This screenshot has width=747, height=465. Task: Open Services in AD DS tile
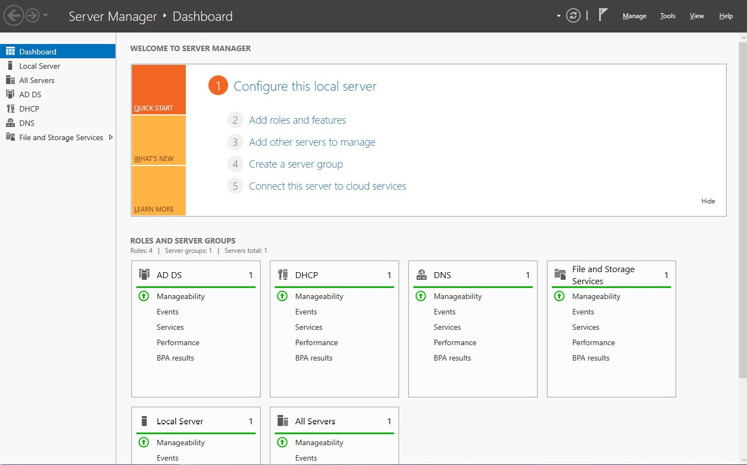point(170,327)
